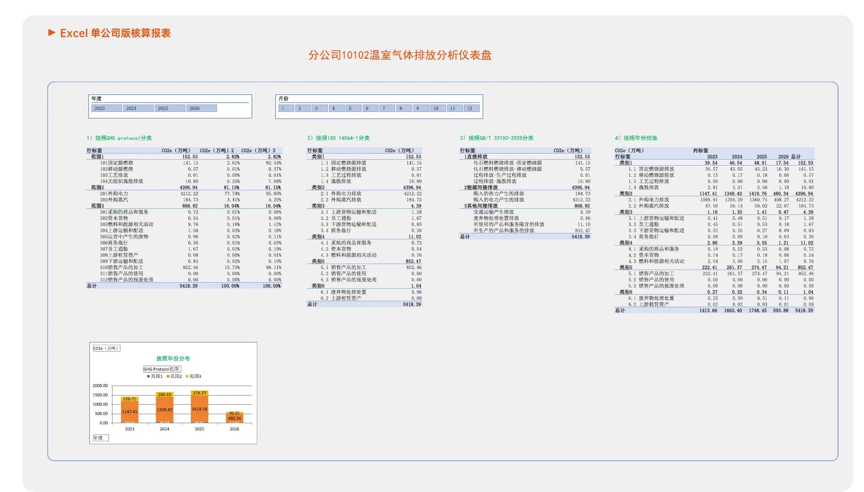Image resolution: width=864 pixels, height=492 pixels.
Task: Select month 1 in 月份 slicer
Action: click(x=286, y=108)
